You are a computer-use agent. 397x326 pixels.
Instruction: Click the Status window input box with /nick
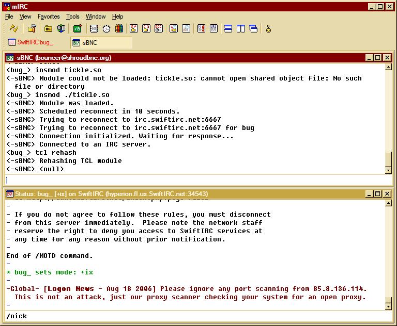(x=198, y=316)
